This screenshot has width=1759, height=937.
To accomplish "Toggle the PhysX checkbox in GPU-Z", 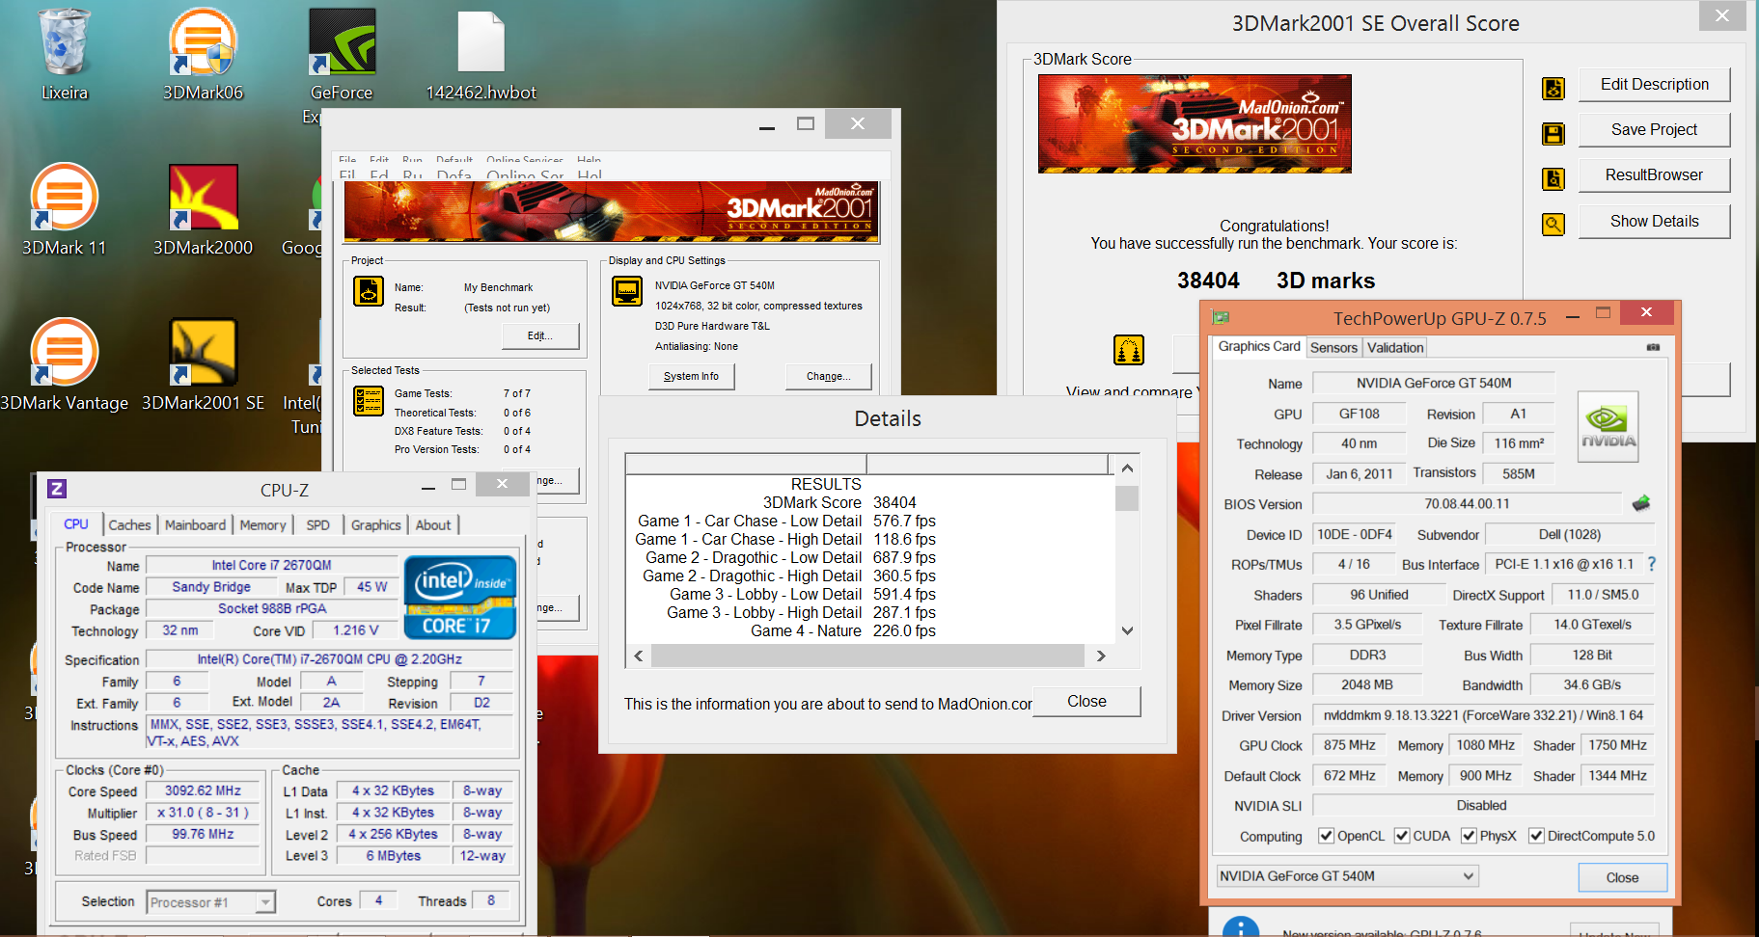I will 1469,836.
